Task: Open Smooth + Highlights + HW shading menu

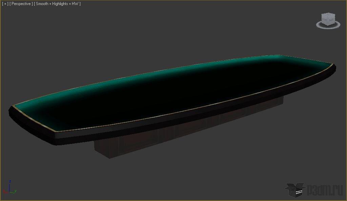Action: [57, 4]
